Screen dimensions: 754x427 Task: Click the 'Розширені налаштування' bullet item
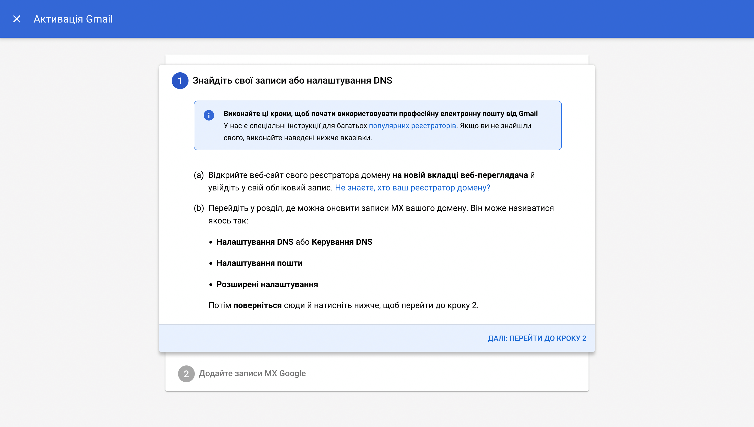click(x=267, y=284)
